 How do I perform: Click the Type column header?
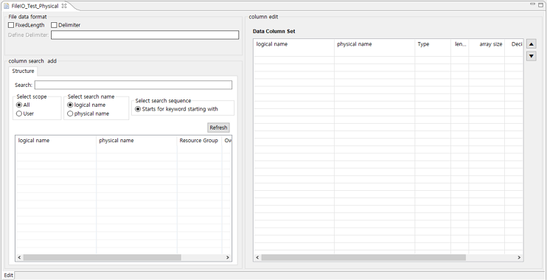[433, 44]
